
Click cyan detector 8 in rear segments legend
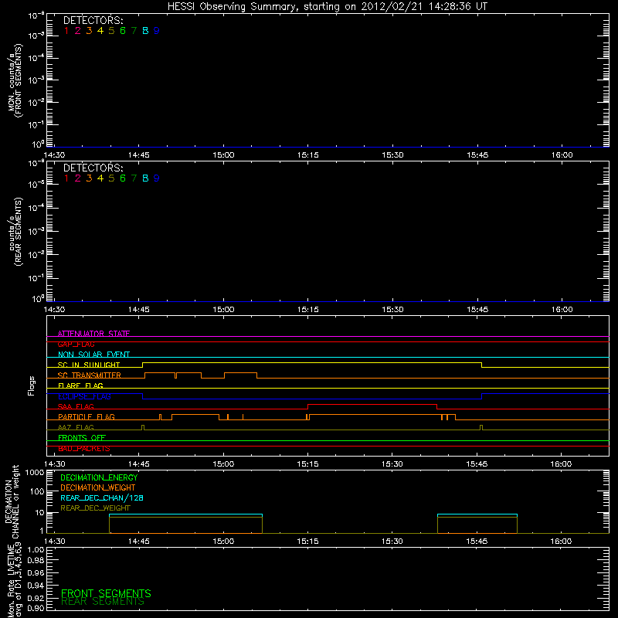pyautogui.click(x=145, y=178)
